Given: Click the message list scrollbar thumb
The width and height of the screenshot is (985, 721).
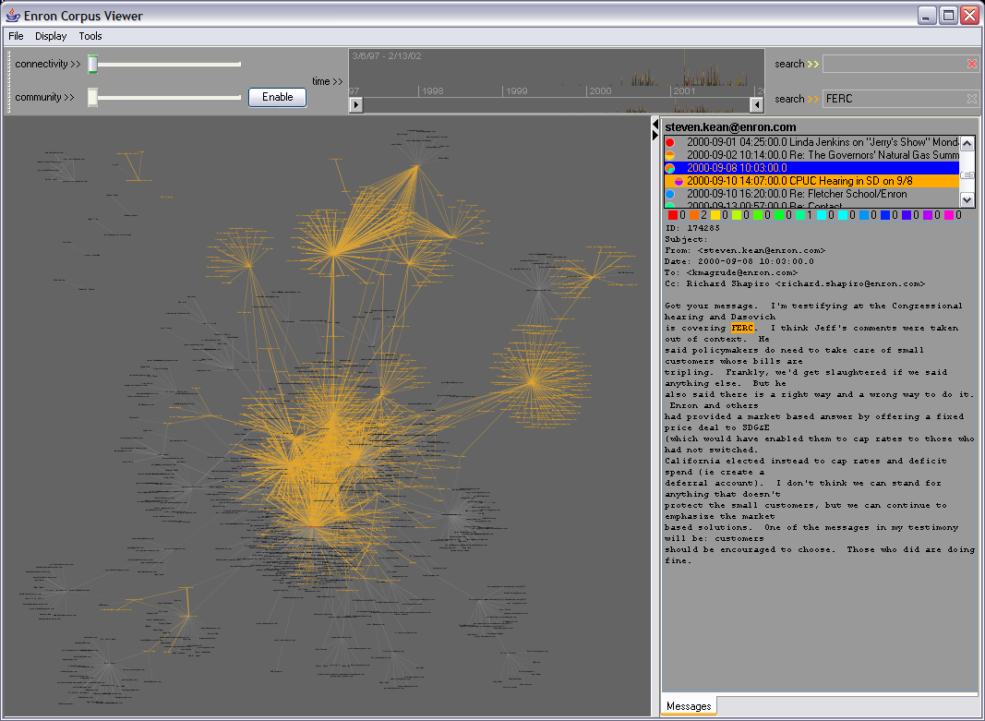Looking at the screenshot, I should (967, 175).
